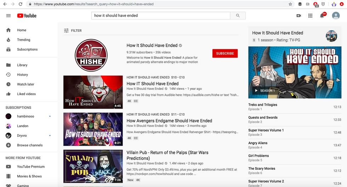This screenshot has height=187, width=347.
Task: Subscribe to How It Should Have Ended
Action: tap(225, 53)
